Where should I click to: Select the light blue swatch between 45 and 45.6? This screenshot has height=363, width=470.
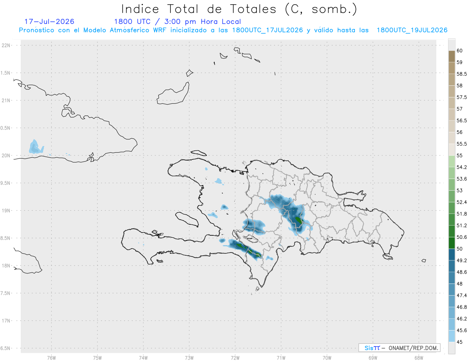[x=452, y=336]
